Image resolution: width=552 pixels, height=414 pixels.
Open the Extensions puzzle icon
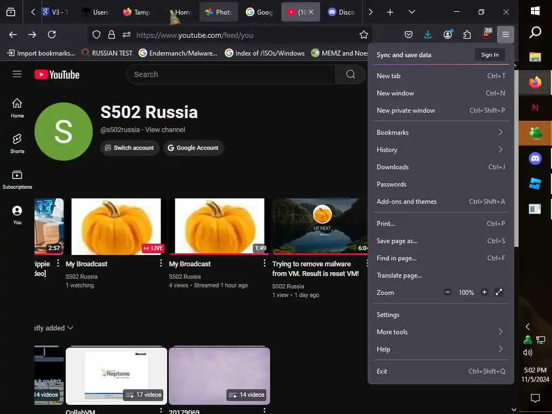coord(467,34)
